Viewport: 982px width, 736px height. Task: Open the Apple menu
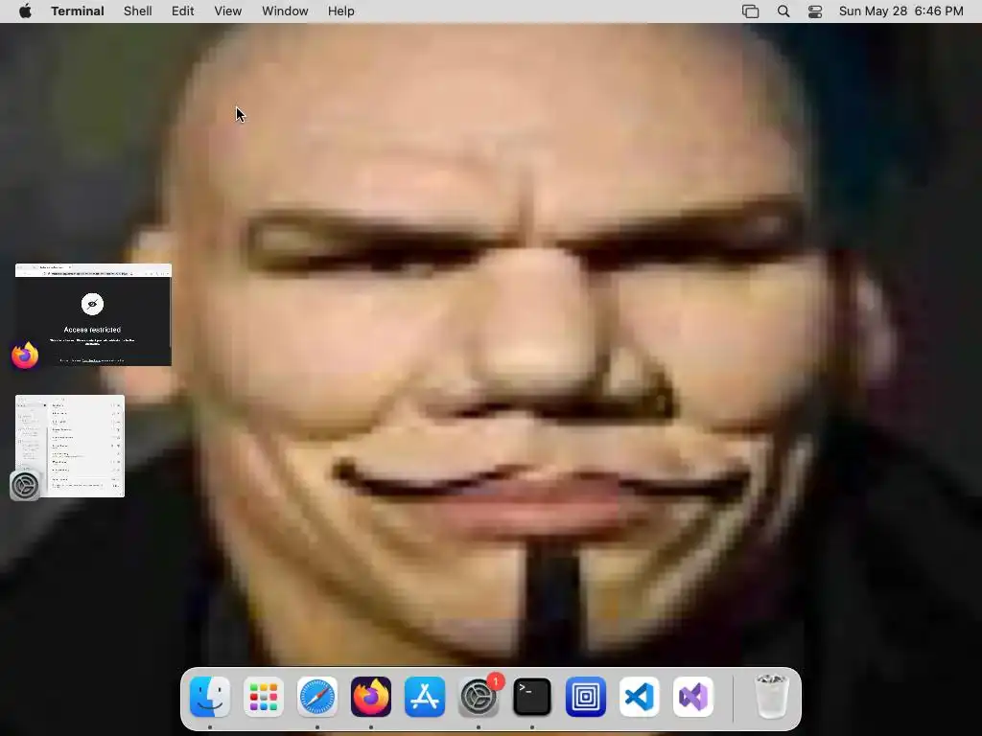click(25, 11)
